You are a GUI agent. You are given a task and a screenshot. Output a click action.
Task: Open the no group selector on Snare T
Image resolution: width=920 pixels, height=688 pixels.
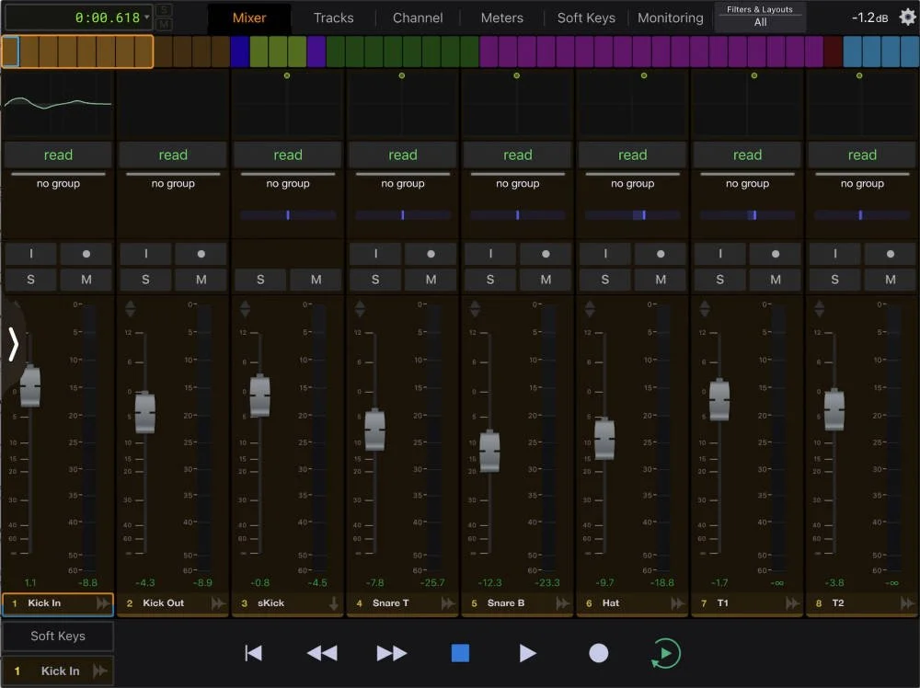tap(403, 183)
